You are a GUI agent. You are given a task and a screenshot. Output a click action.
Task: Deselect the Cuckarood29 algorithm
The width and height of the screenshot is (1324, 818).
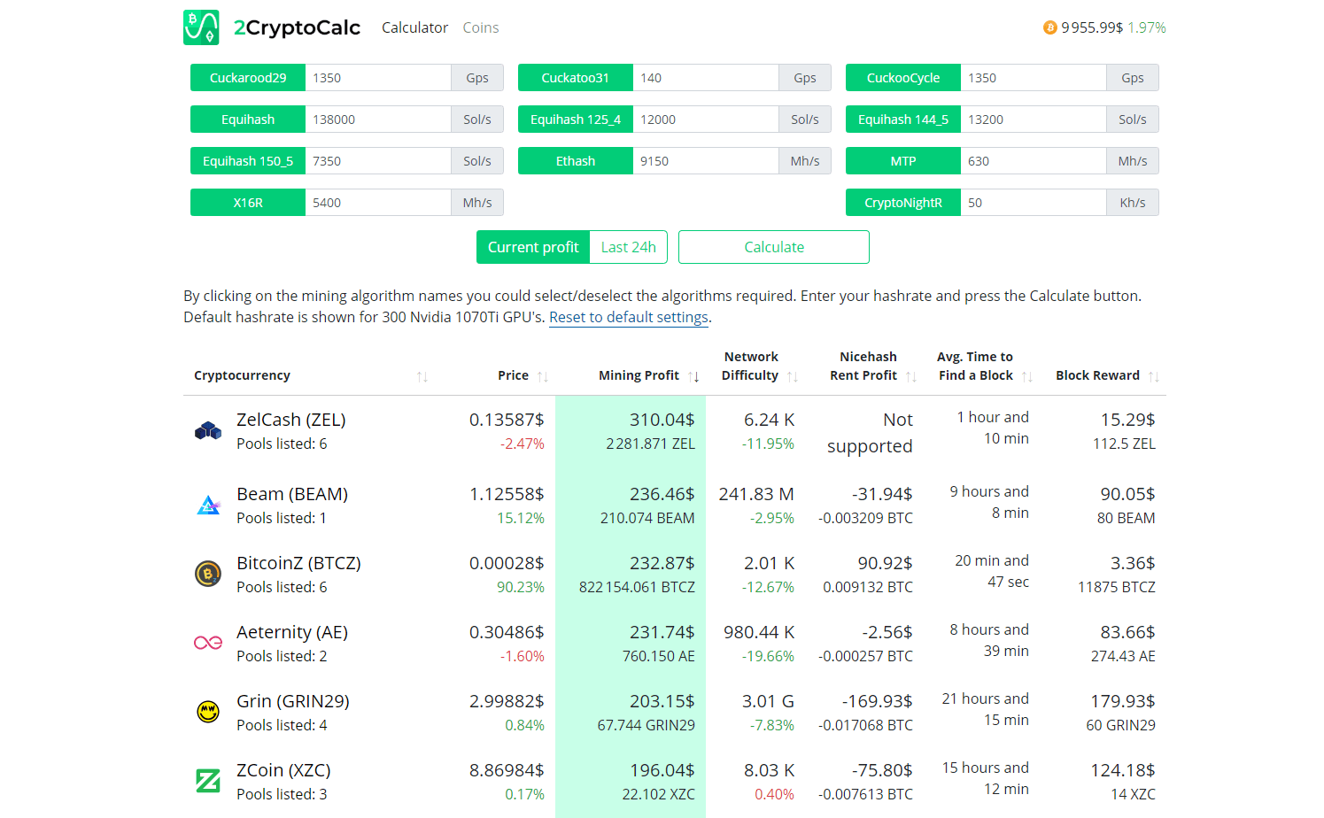coord(248,78)
